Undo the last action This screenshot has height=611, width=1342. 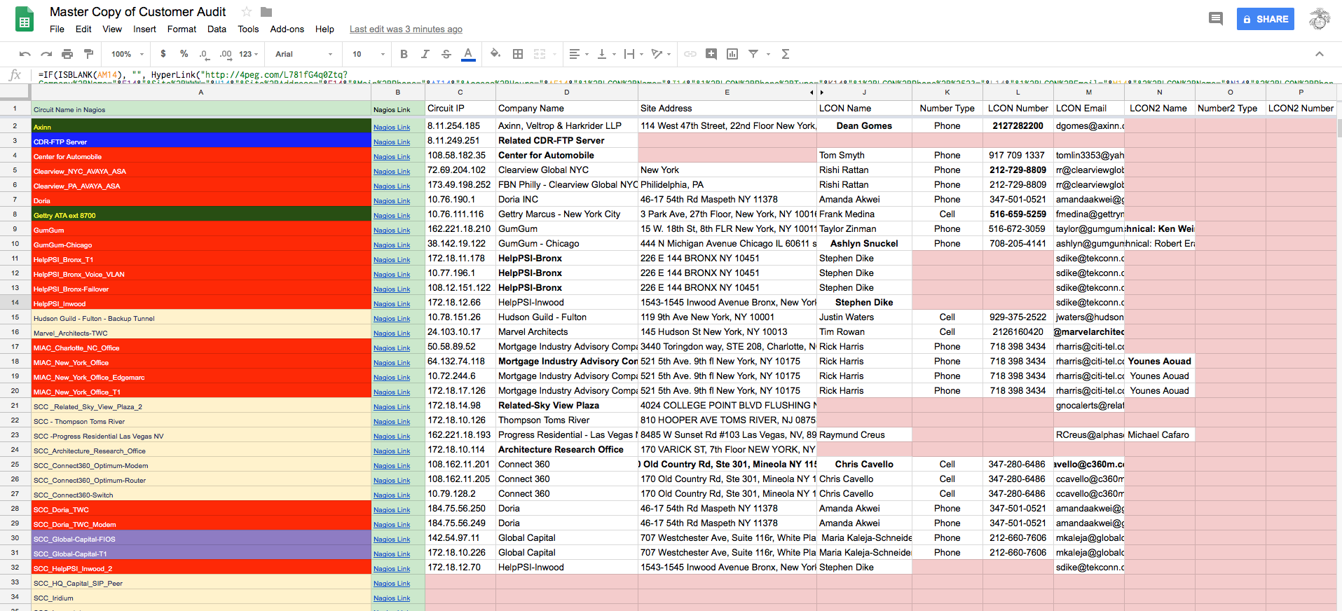pos(25,54)
